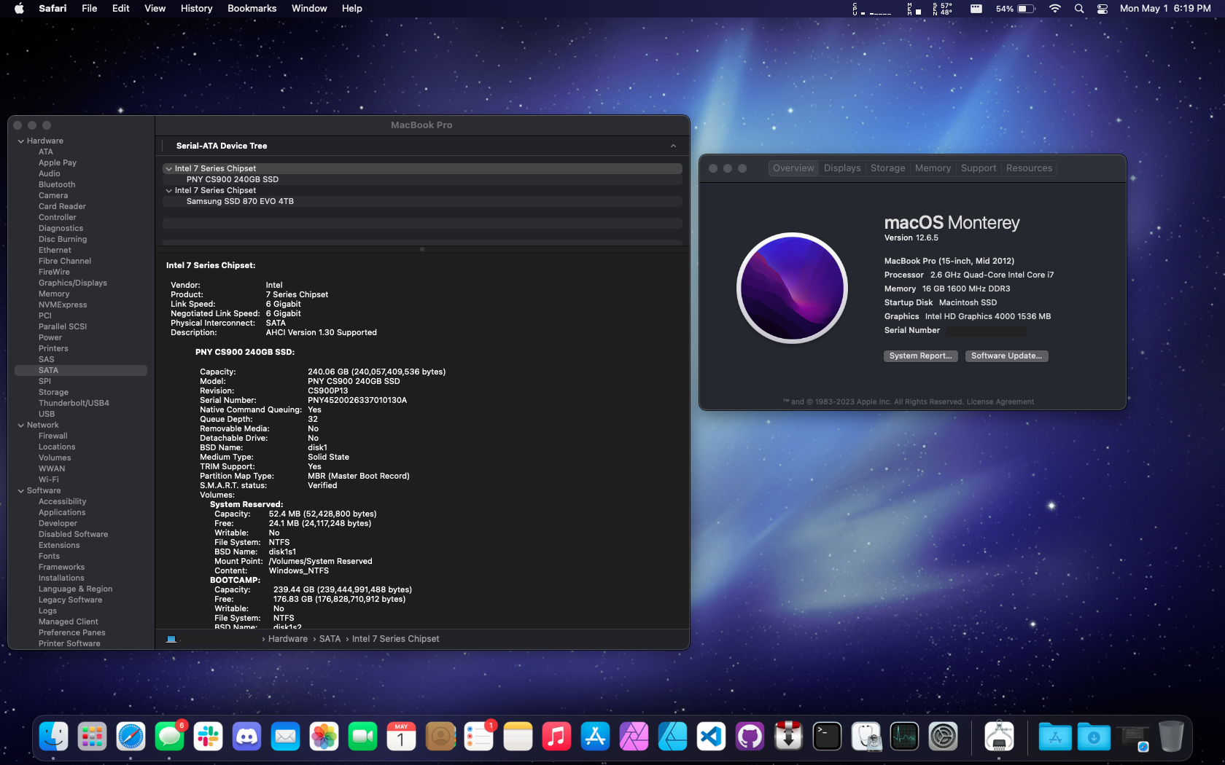Open Control Center in menu bar
This screenshot has width=1225, height=765.
1102,9
